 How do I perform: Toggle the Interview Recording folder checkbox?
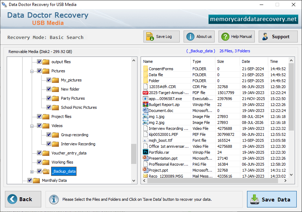49,144
